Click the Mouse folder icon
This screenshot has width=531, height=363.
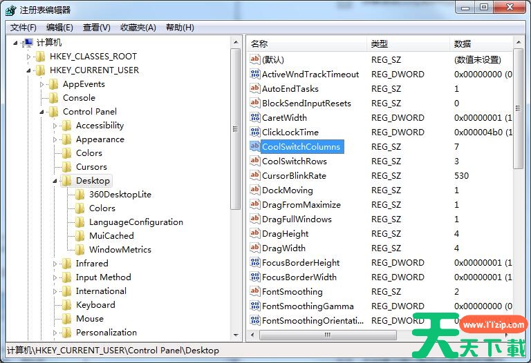[66, 319]
